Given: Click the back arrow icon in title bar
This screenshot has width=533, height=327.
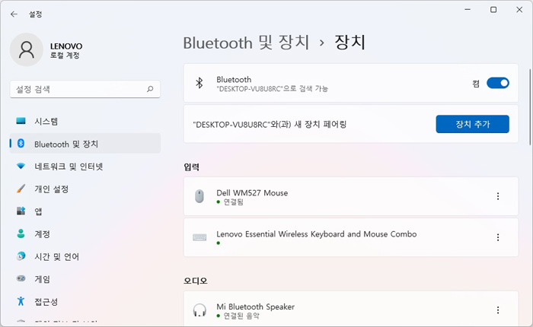Looking at the screenshot, I should [x=14, y=14].
